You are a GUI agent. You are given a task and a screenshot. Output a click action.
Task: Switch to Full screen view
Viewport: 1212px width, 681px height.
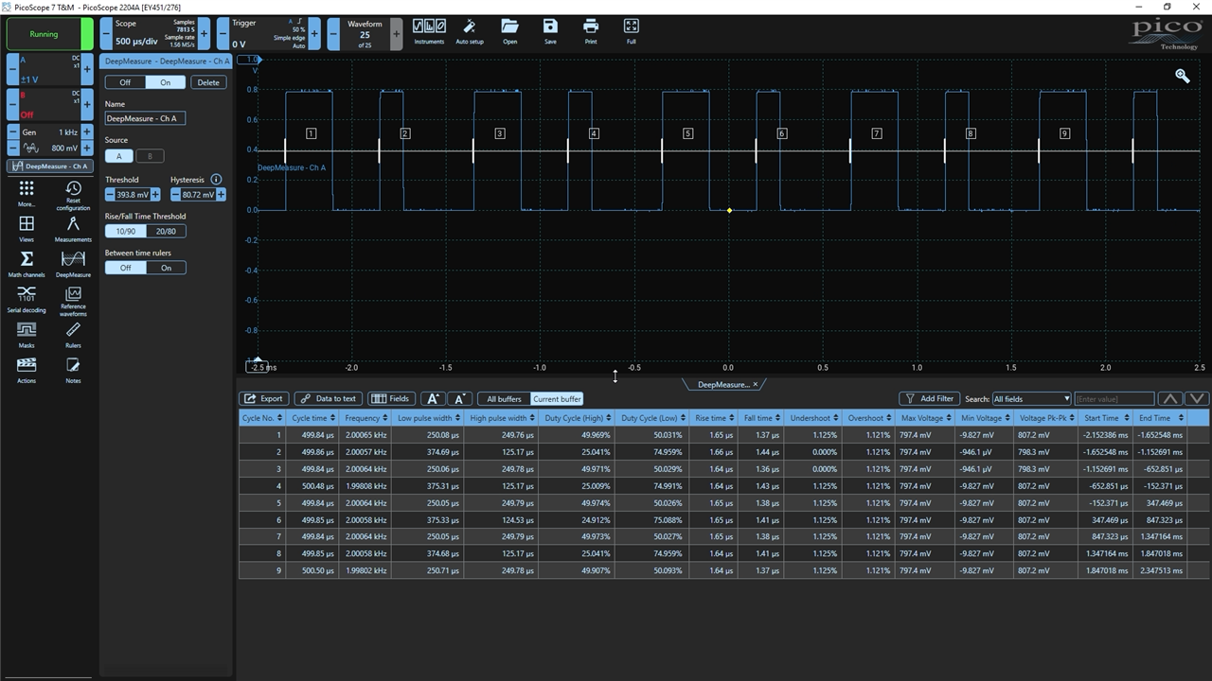tap(632, 31)
